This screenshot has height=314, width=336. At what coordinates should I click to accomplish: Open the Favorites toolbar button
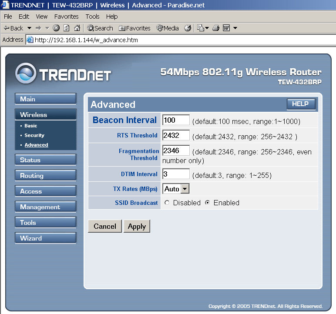pyautogui.click(x=134, y=28)
